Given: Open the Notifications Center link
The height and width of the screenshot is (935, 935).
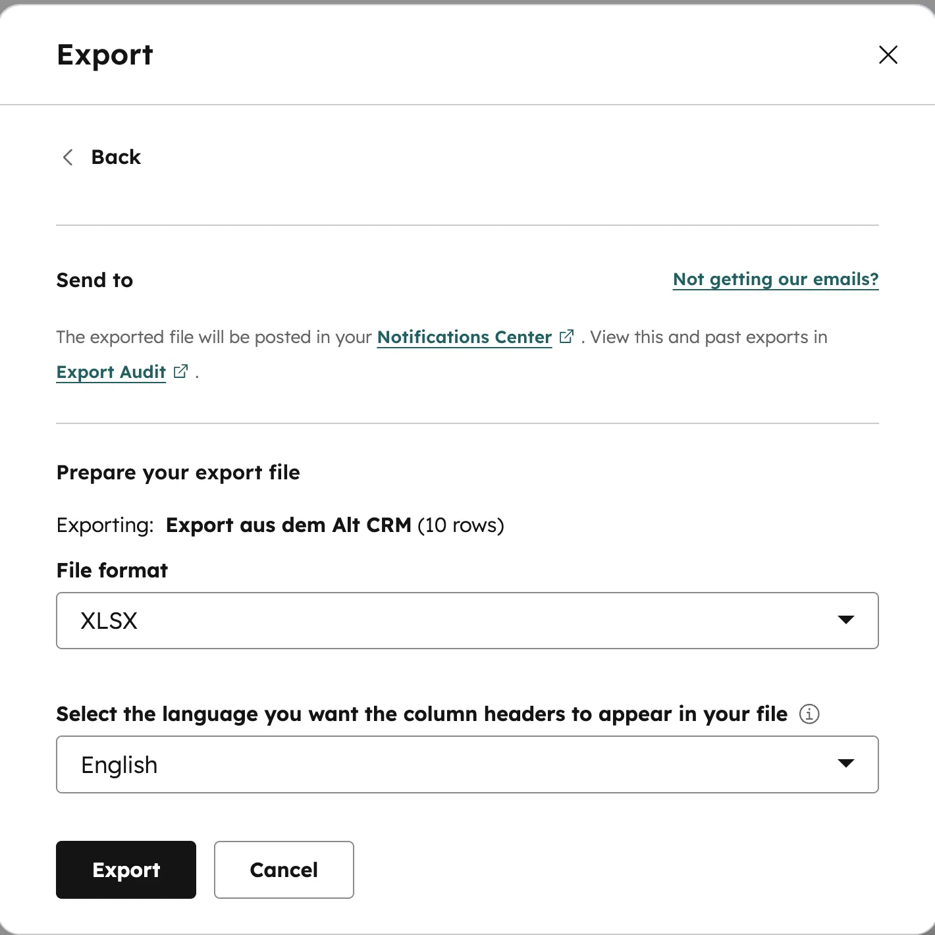Looking at the screenshot, I should tap(464, 336).
